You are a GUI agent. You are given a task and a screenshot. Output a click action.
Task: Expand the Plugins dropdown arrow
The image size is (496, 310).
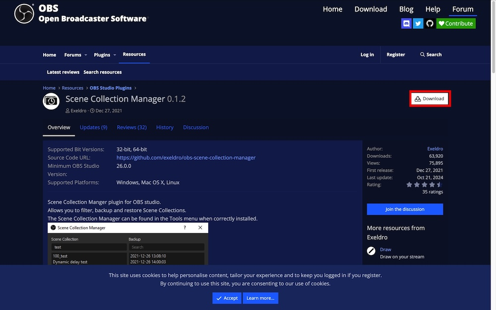pyautogui.click(x=115, y=55)
